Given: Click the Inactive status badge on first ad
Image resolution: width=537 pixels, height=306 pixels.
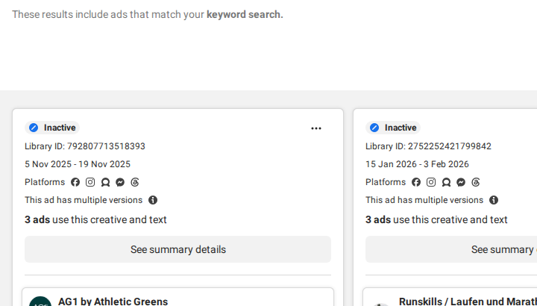Looking at the screenshot, I should [52, 128].
